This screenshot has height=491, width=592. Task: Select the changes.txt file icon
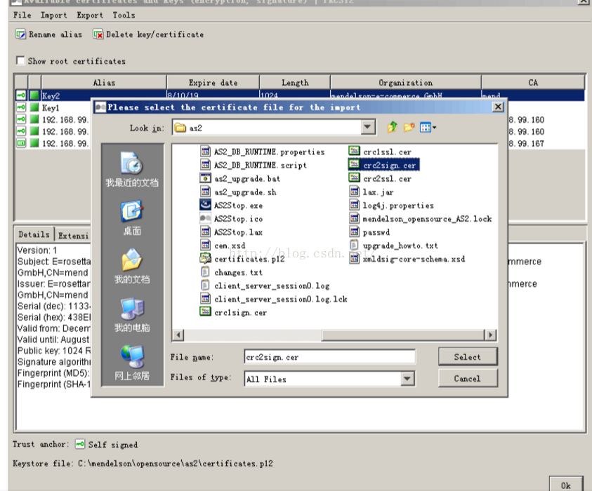tap(205, 272)
